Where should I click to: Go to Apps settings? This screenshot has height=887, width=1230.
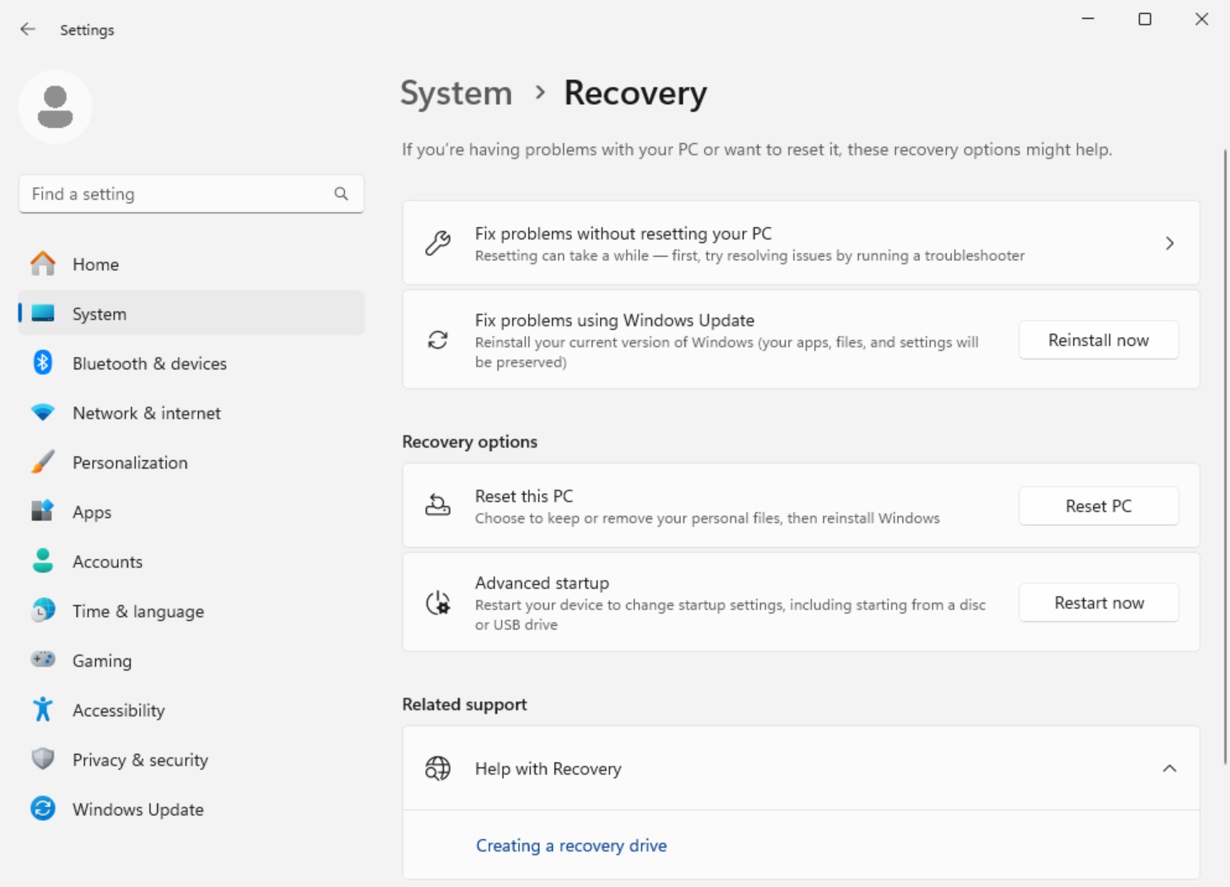(92, 512)
